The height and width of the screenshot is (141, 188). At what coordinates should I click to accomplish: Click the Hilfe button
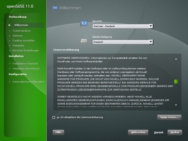point(58,132)
